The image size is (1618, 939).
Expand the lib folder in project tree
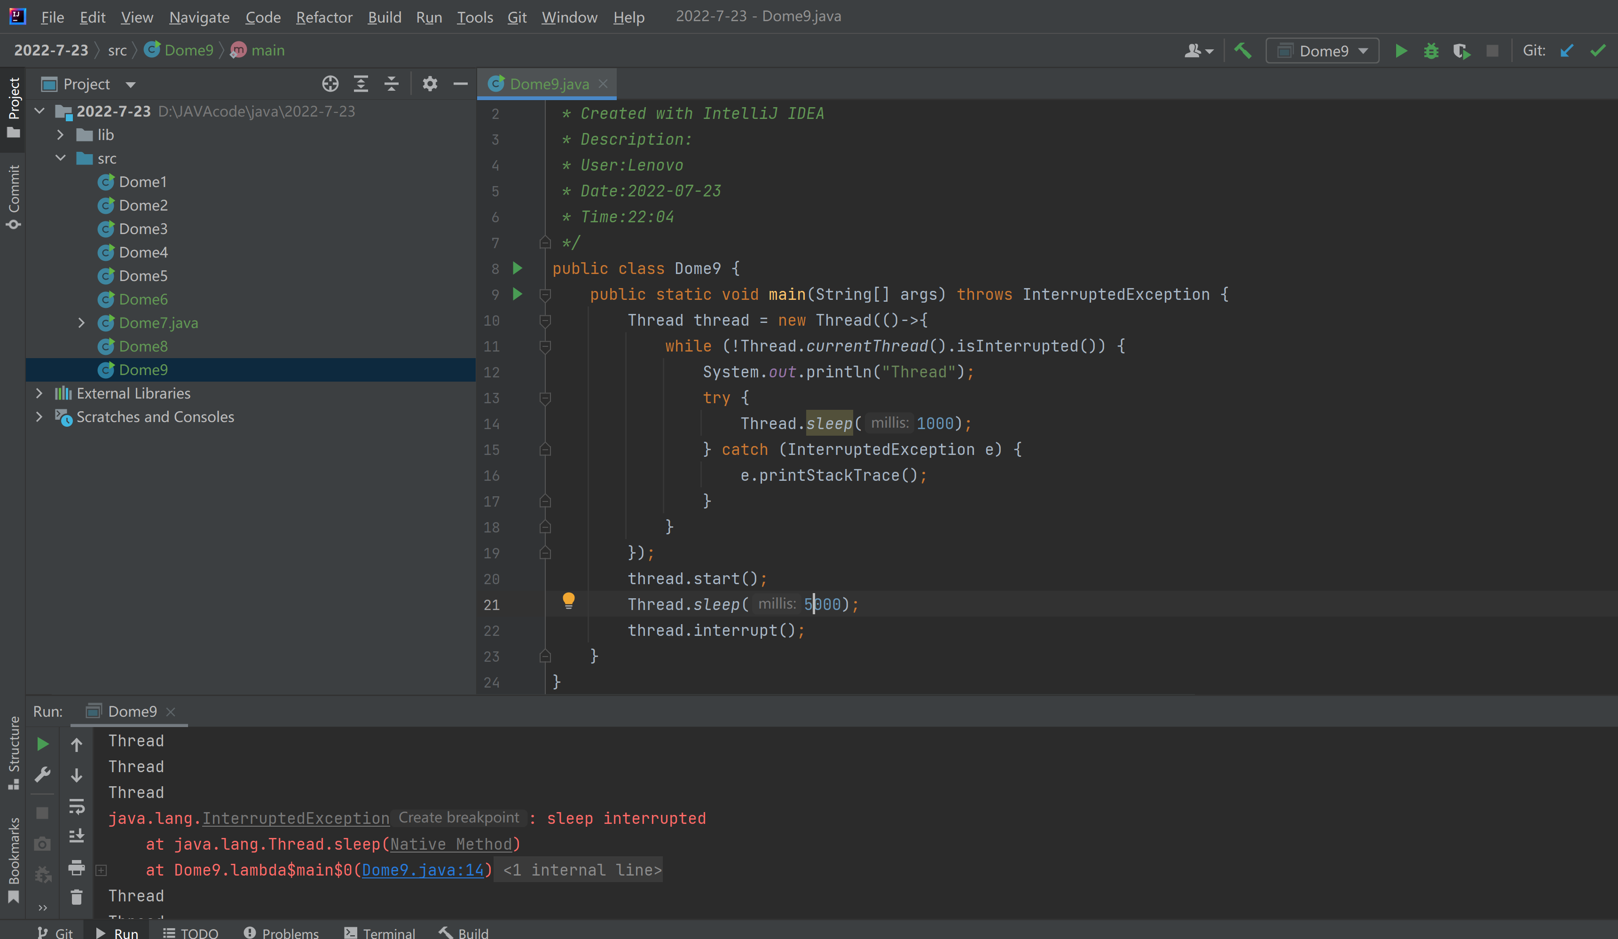pos(60,135)
